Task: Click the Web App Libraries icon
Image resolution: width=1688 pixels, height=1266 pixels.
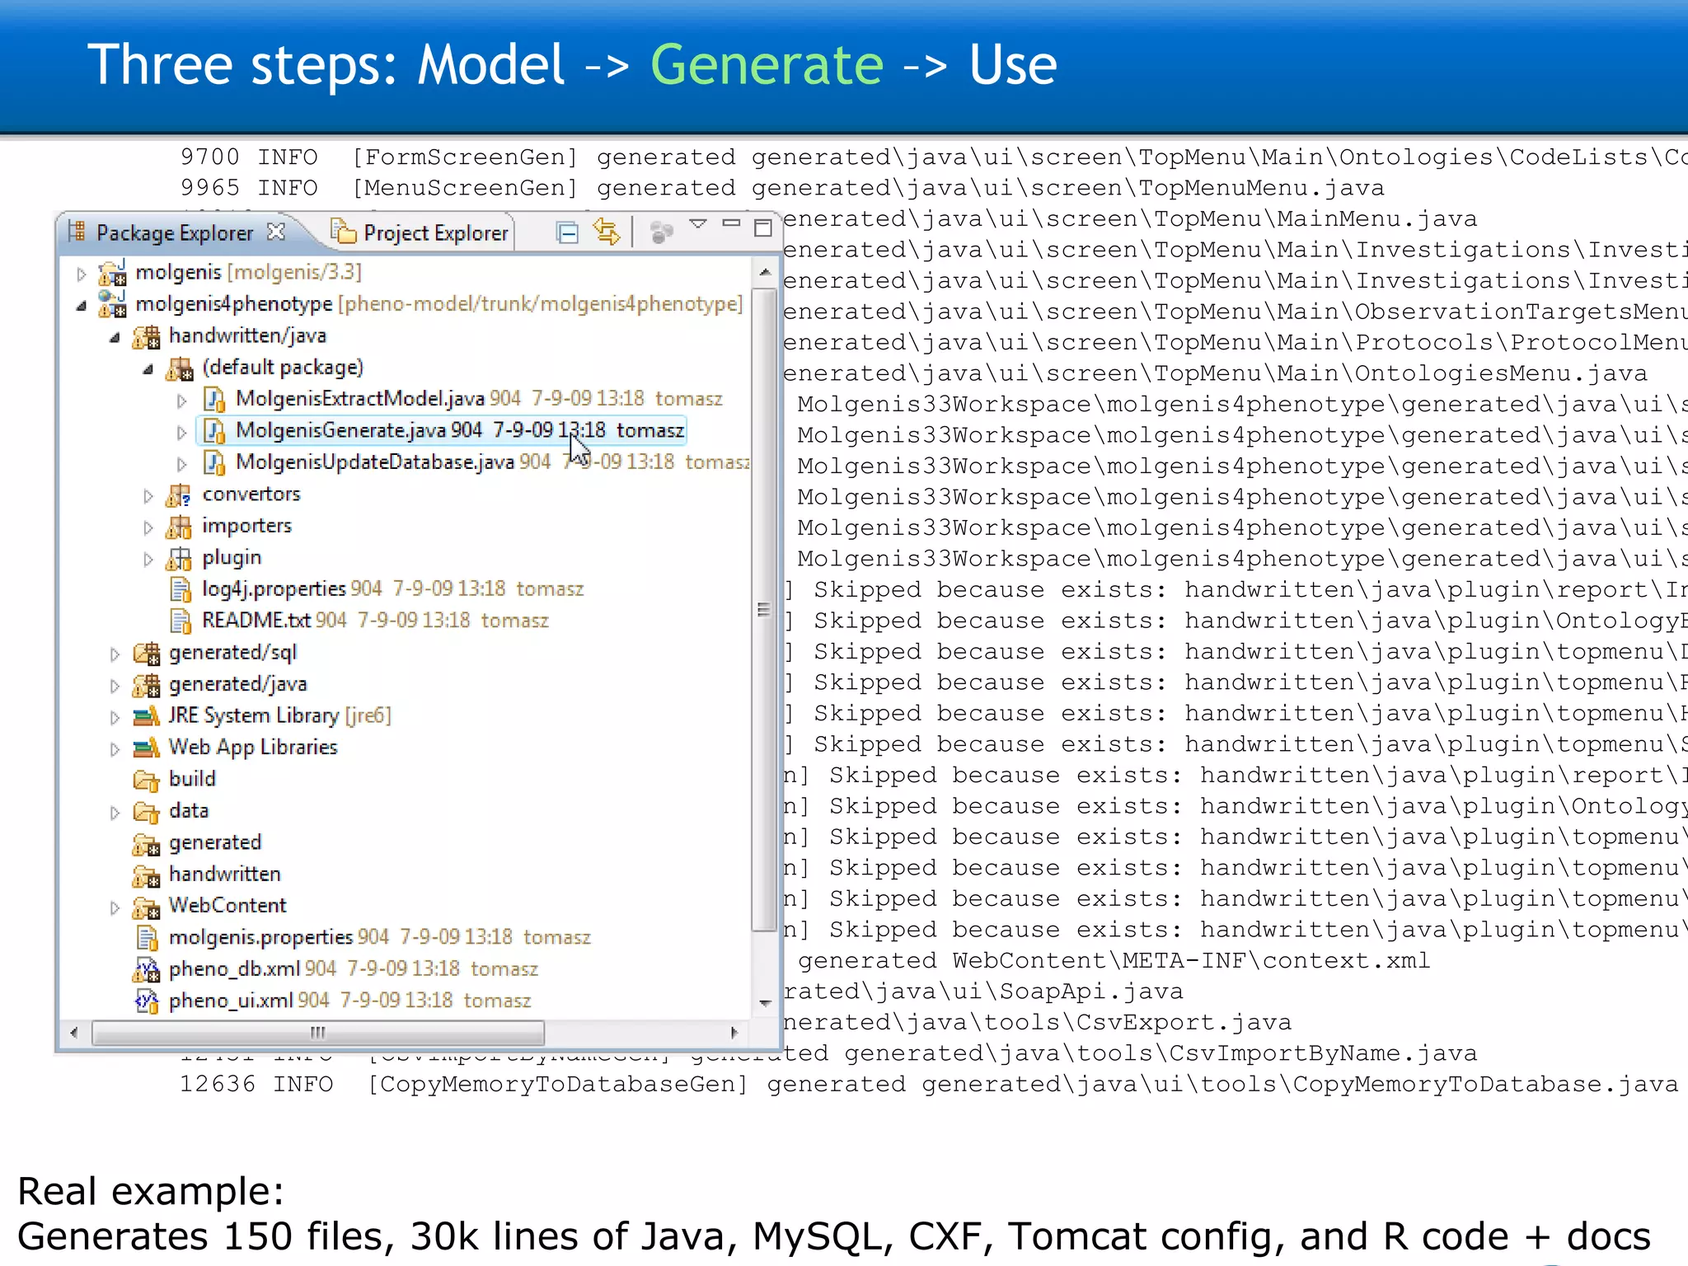Action: (146, 748)
